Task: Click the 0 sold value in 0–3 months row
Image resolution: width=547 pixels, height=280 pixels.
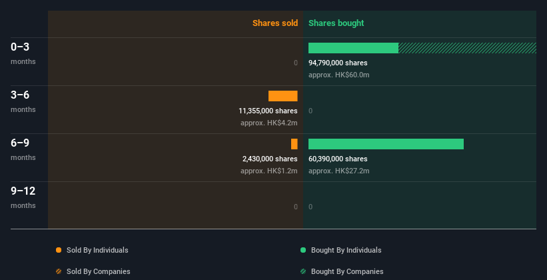Action: click(x=296, y=63)
